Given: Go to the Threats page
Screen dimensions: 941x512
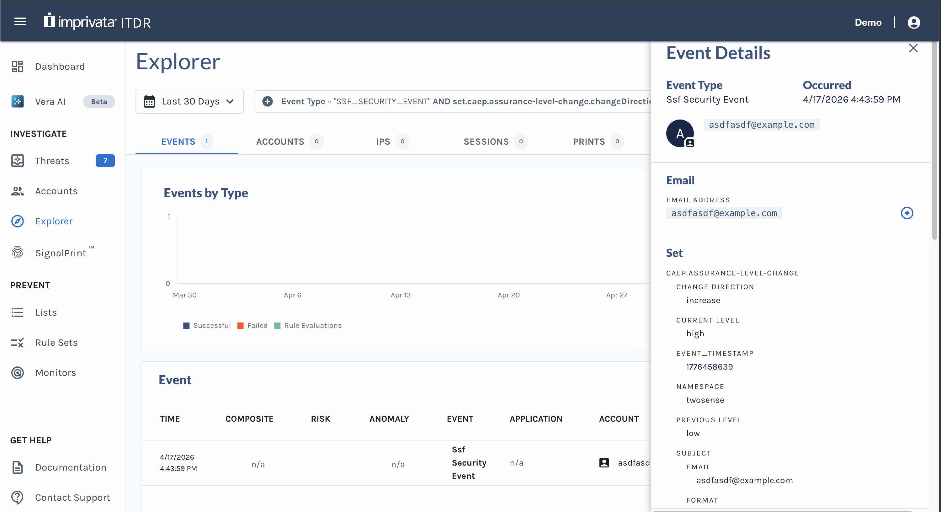Looking at the screenshot, I should pyautogui.click(x=52, y=161).
